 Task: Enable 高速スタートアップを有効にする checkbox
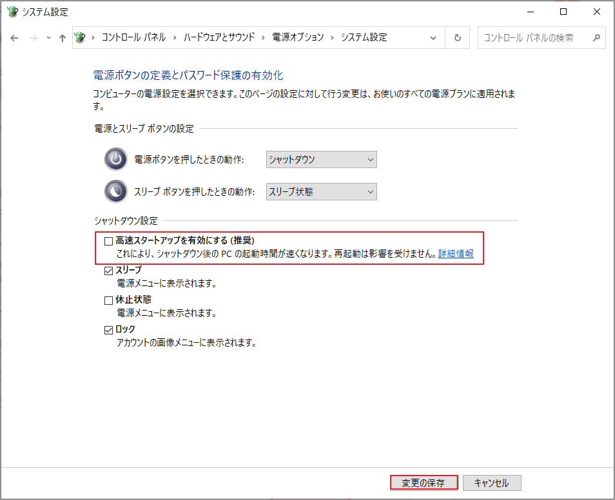109,241
